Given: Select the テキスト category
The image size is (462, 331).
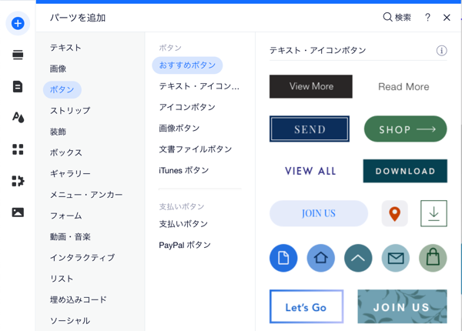Looking at the screenshot, I should pos(65,48).
